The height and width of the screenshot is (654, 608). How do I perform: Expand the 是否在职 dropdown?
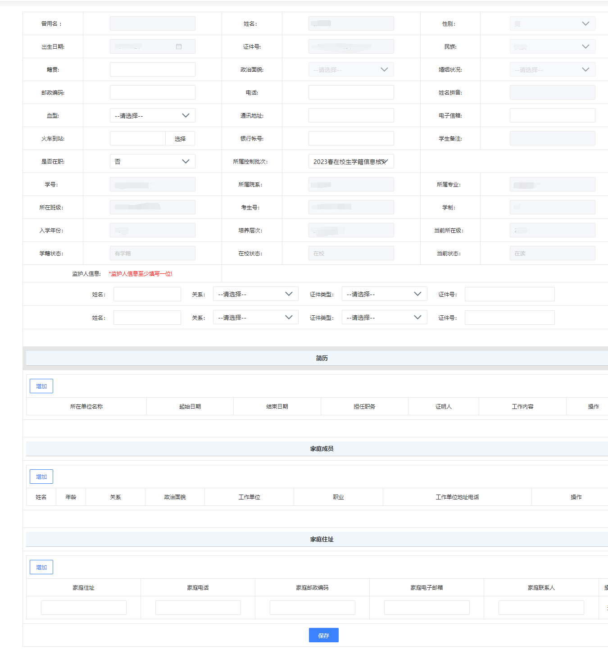click(x=152, y=162)
